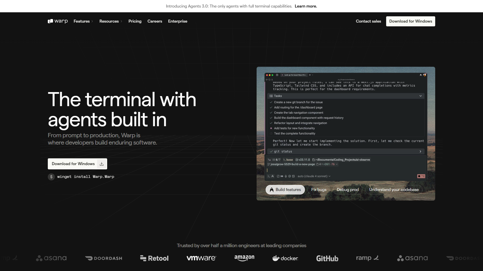Check off the 'Test the complete functionality' task

(x=271, y=133)
